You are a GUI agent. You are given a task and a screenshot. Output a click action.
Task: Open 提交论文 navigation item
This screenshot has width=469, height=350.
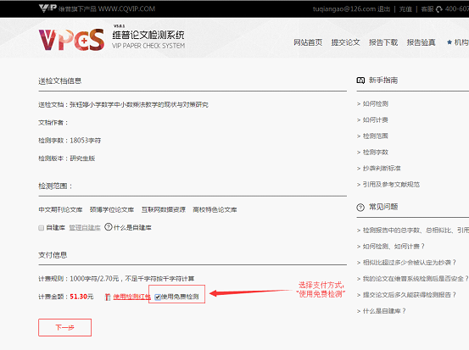click(345, 42)
